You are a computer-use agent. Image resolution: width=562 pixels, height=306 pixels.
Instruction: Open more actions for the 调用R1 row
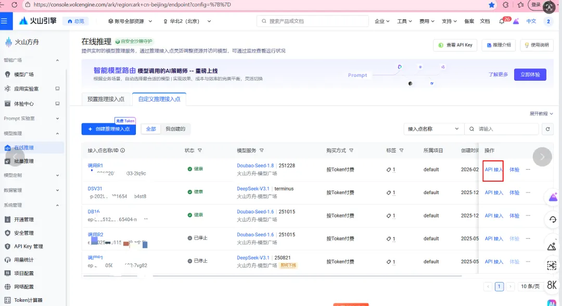(528, 170)
